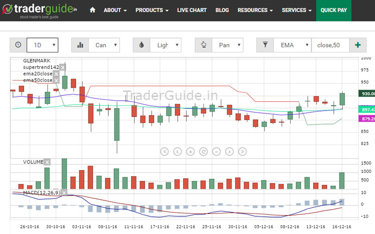
Task: Jump to chart end with double-right arrow
Action: click(242, 152)
